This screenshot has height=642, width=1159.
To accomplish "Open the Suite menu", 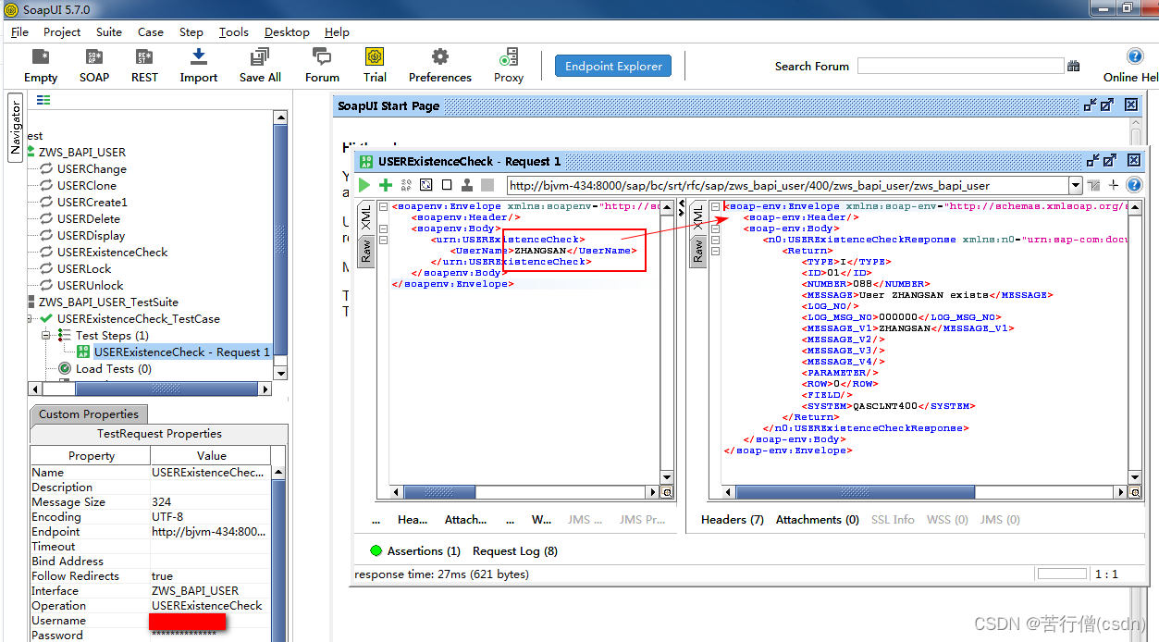I will 109,31.
